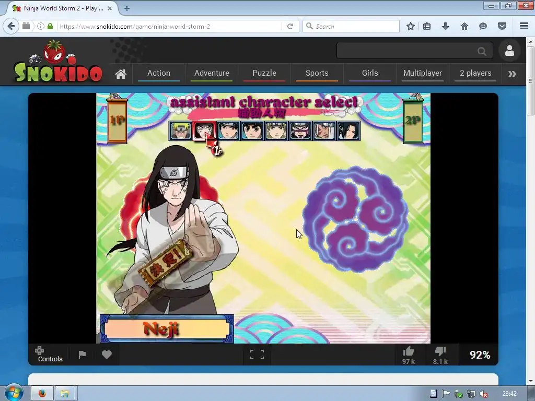The height and width of the screenshot is (401, 535).
Task: Select the highlighted Neji portrait
Action: 204,131
